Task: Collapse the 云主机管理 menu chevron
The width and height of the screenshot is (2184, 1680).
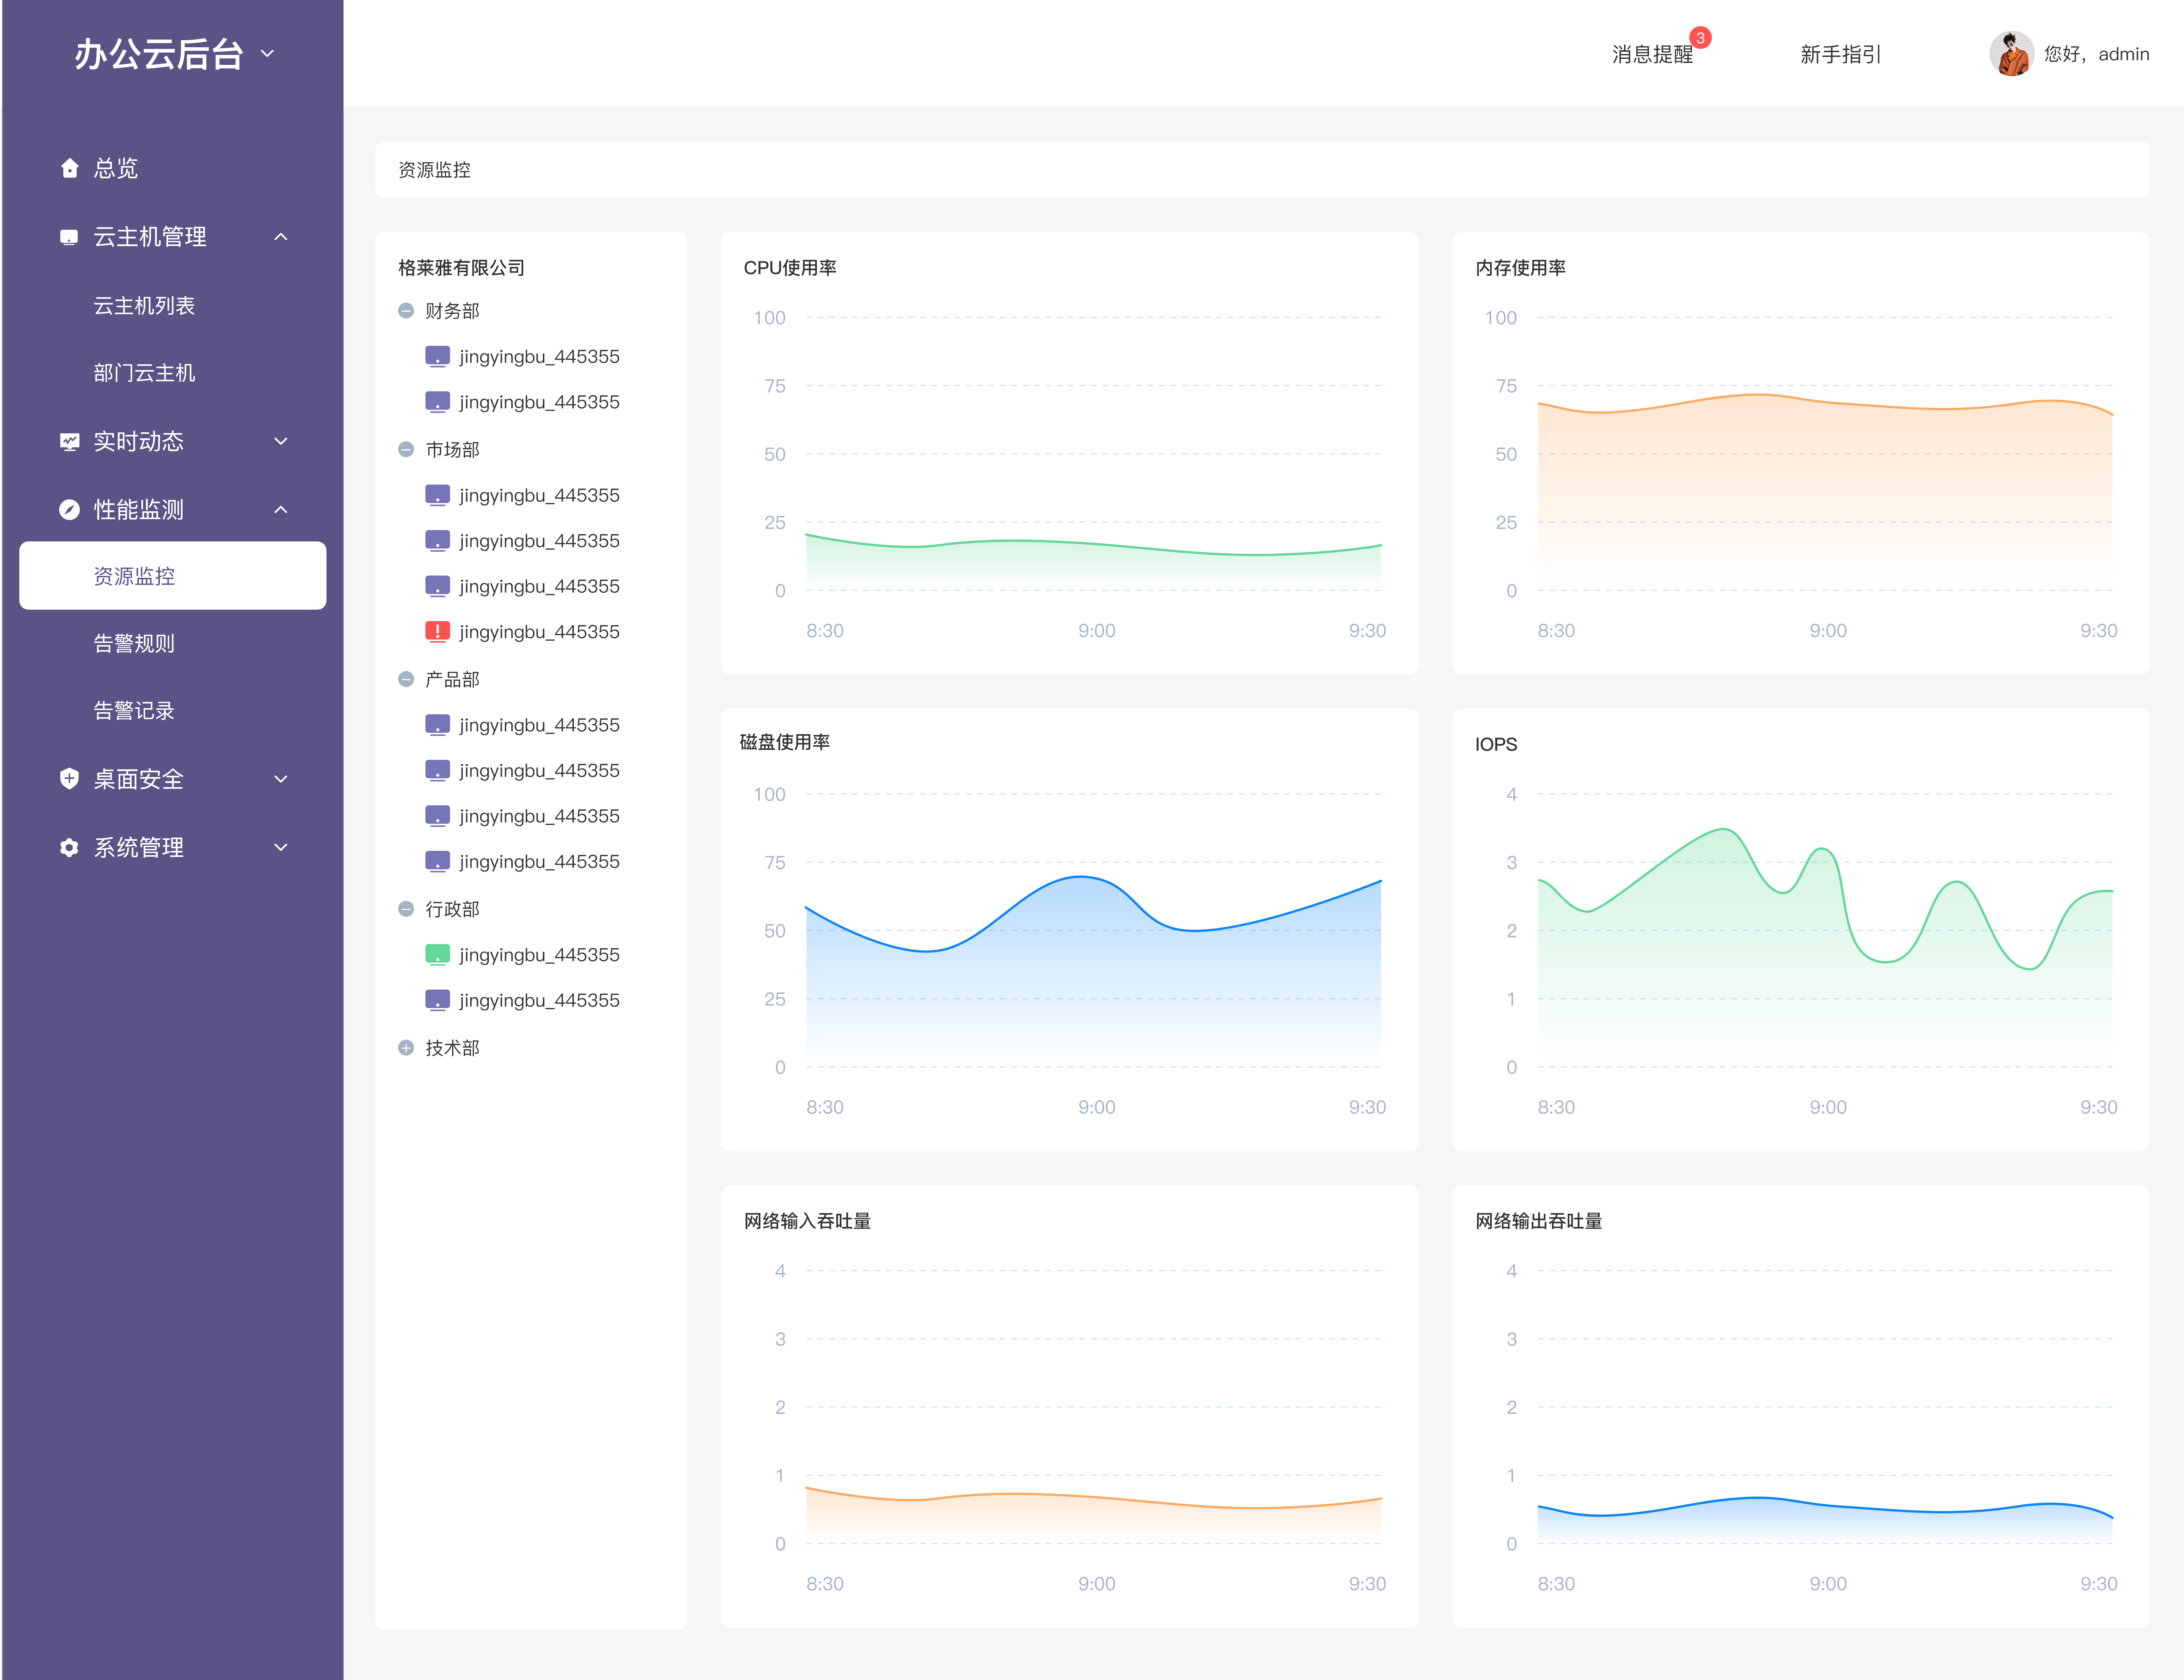Action: click(281, 237)
